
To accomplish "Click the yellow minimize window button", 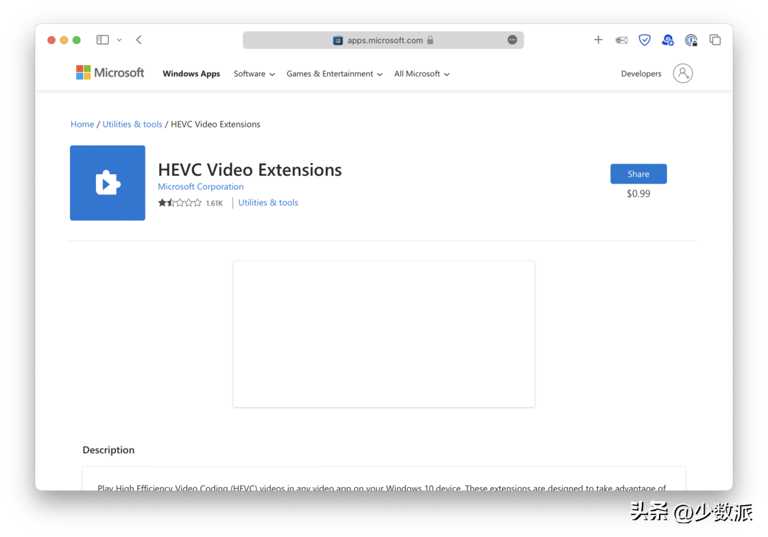I will [x=64, y=40].
